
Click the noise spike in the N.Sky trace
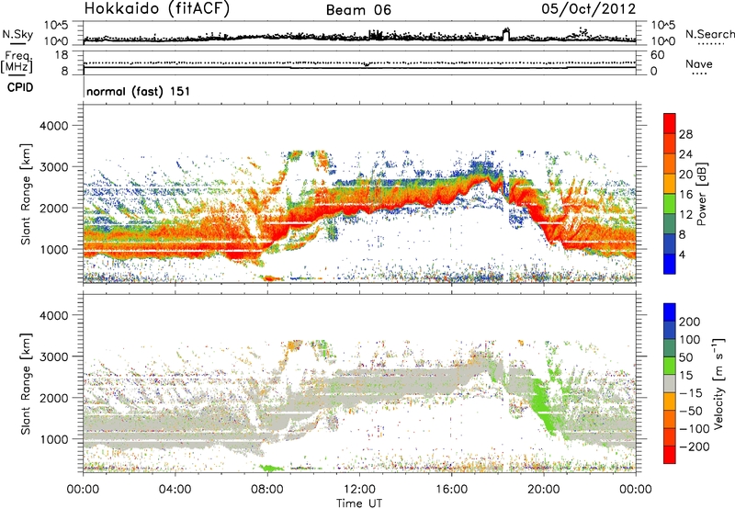[505, 34]
